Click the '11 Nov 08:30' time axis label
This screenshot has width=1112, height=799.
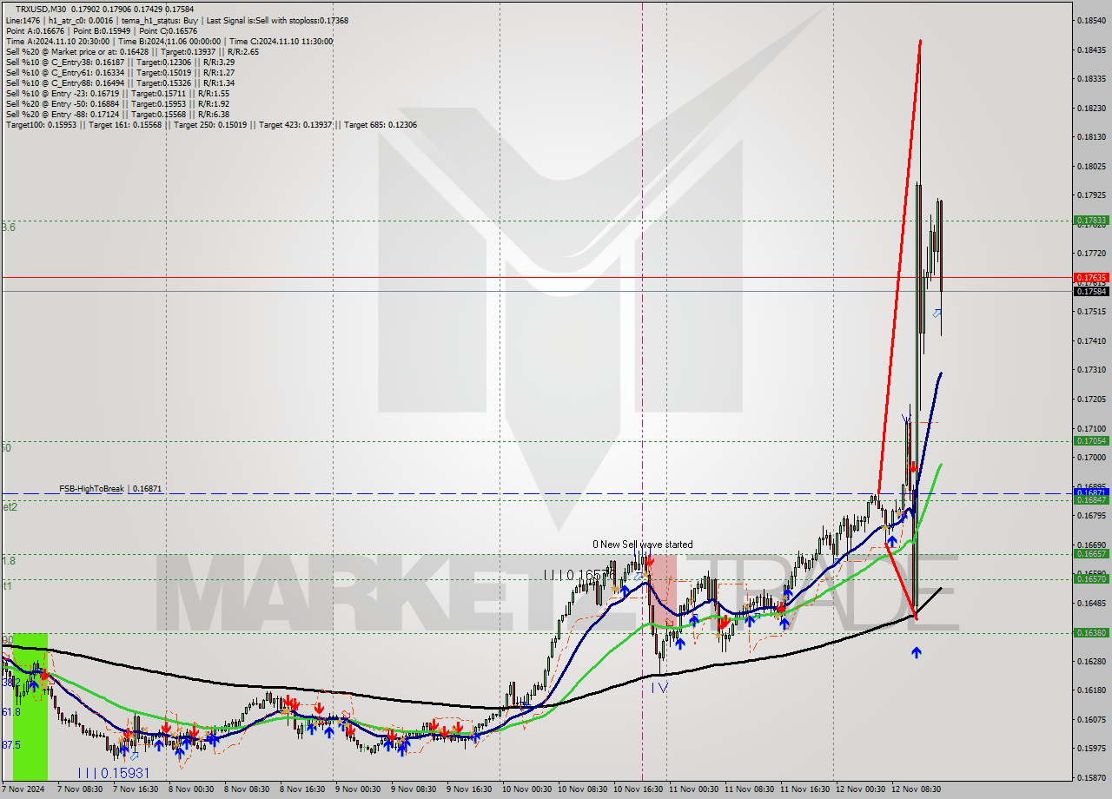748,789
